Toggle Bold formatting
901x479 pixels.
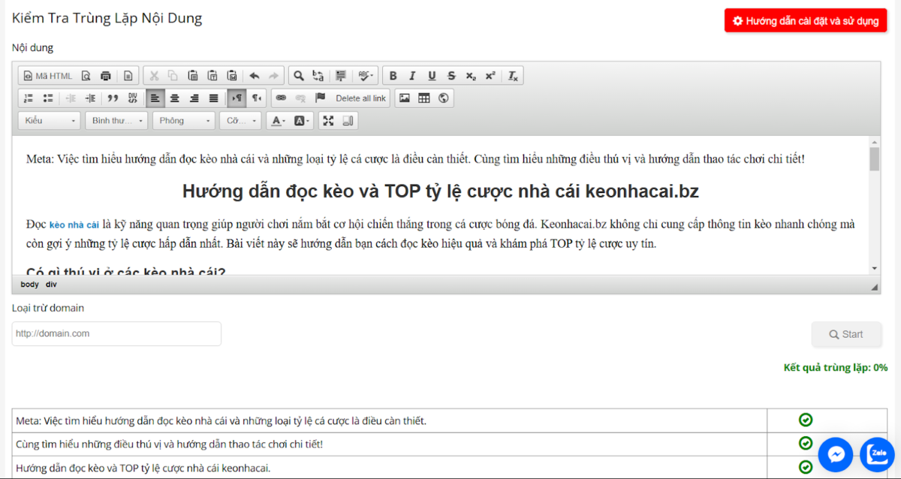point(393,76)
